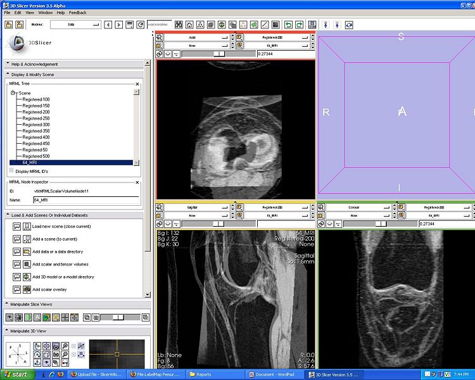Click the Add 3D model globe icon
The height and width of the screenshot is (380, 475).
pyautogui.click(x=27, y=277)
